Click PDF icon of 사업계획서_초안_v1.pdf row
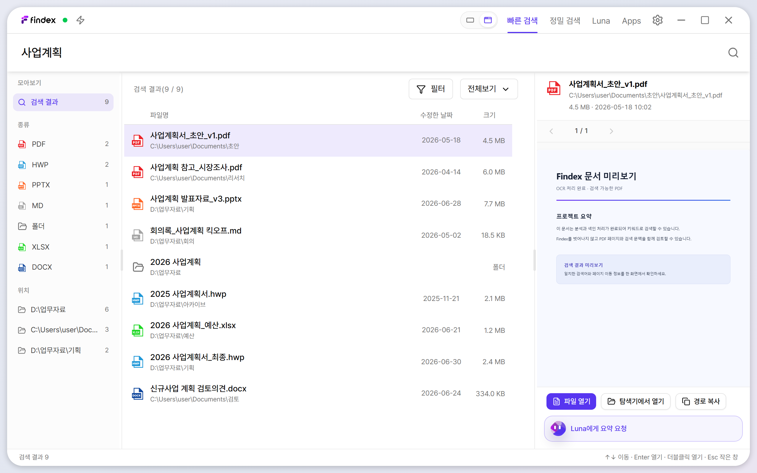Image resolution: width=757 pixels, height=473 pixels. point(137,141)
